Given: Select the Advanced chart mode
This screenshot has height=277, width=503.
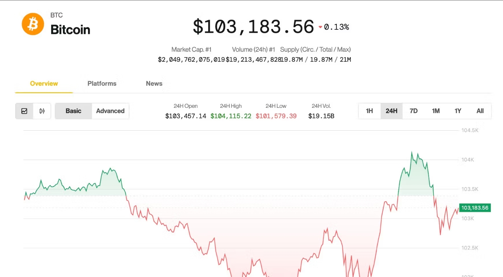Looking at the screenshot, I should pos(110,111).
